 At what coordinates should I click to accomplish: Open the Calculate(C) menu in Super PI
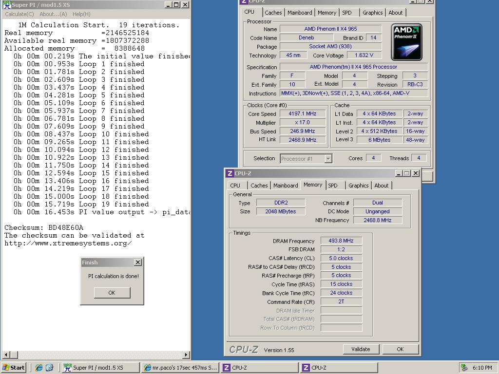point(19,14)
